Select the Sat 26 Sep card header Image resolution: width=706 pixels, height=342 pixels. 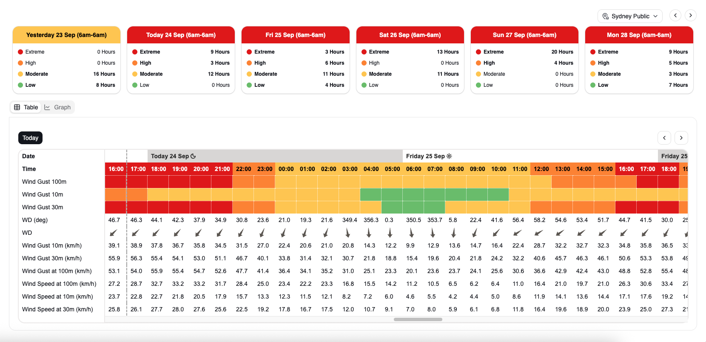[410, 35]
